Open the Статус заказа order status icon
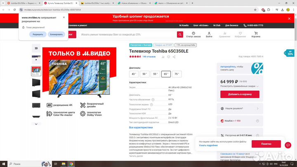Screen dimensions: 297x167 tap(193, 35)
